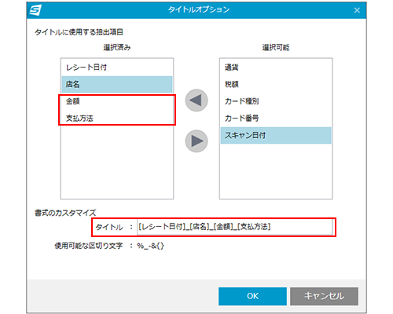Select カード種別 in the available list
The width and height of the screenshot is (393, 314).
pyautogui.click(x=276, y=101)
